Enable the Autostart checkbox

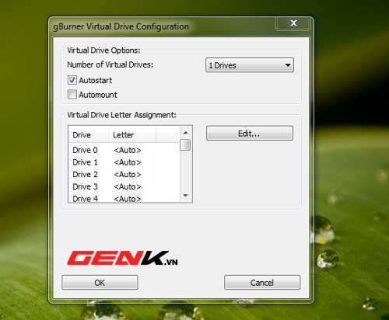click(x=72, y=80)
